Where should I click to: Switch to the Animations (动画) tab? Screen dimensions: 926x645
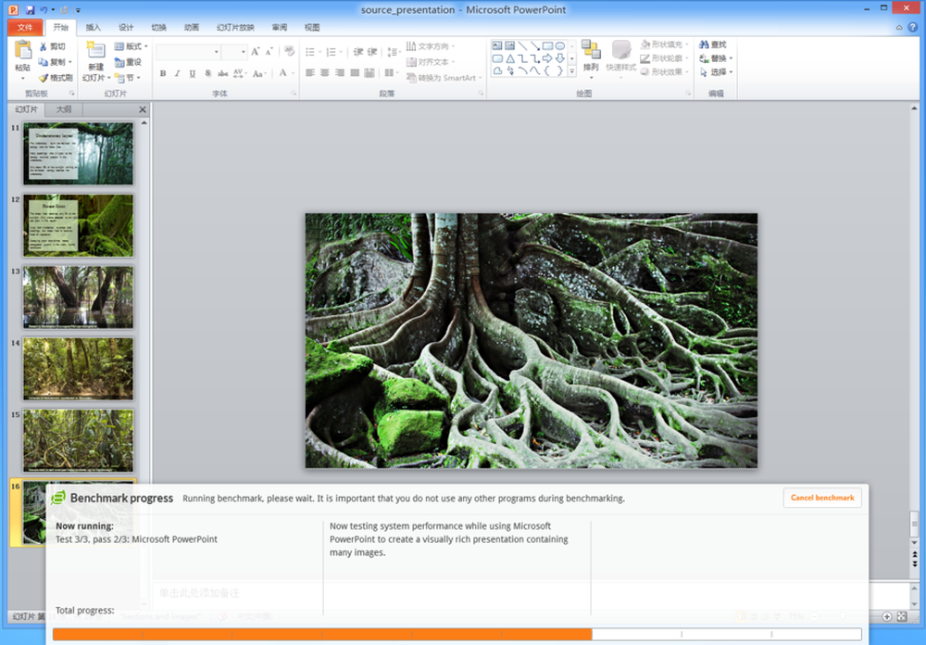coord(192,27)
